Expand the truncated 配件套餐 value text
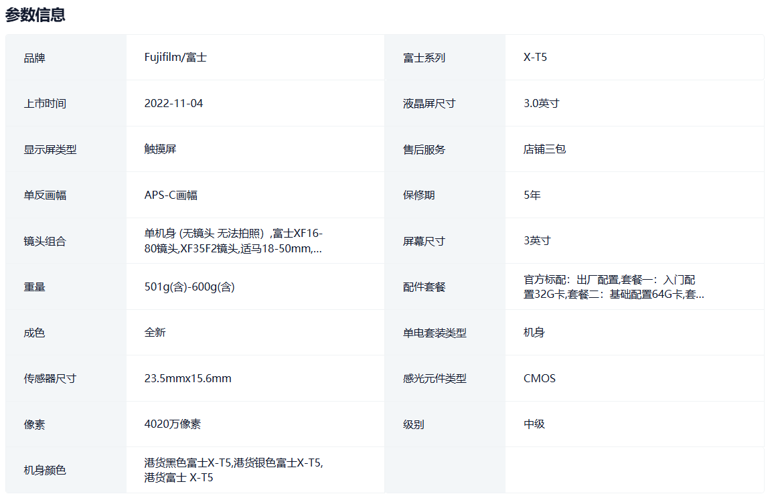Screen dimensions: 776x496 (x=613, y=286)
